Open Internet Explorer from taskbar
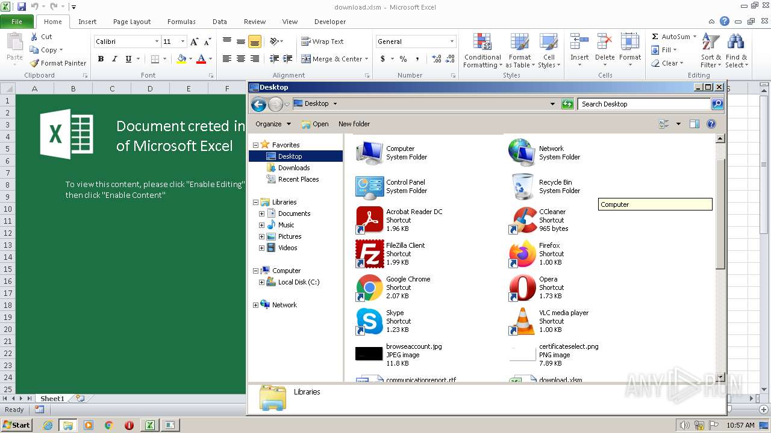The height and width of the screenshot is (433, 771). [48, 425]
